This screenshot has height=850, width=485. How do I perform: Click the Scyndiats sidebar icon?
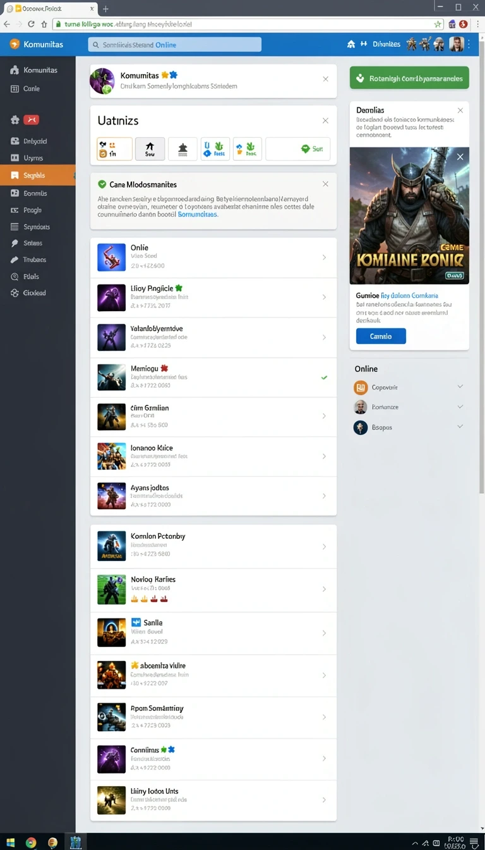tap(15, 226)
